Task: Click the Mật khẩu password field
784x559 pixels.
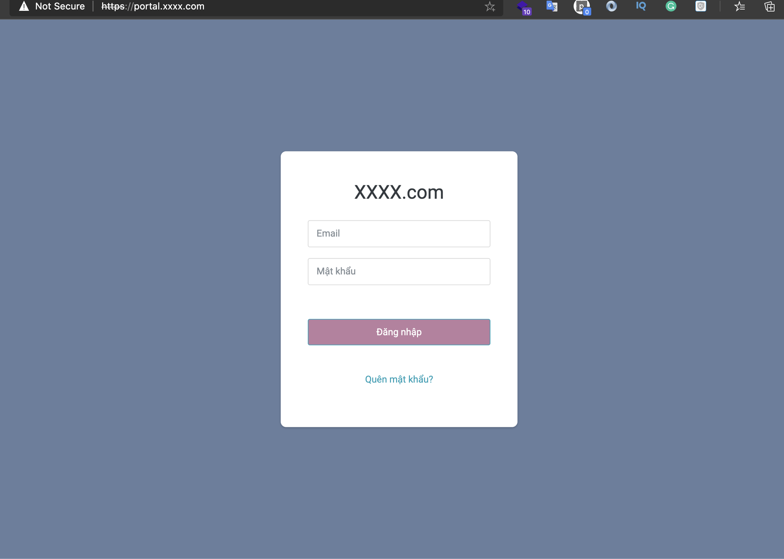Action: point(399,271)
